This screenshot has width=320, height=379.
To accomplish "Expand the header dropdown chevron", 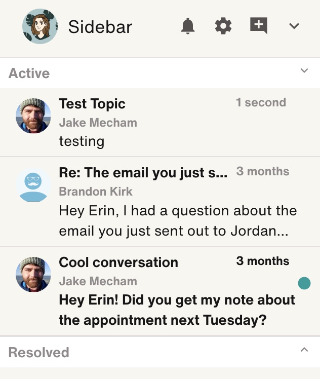I will pos(294,26).
